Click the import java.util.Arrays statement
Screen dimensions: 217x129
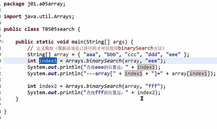[39, 17]
